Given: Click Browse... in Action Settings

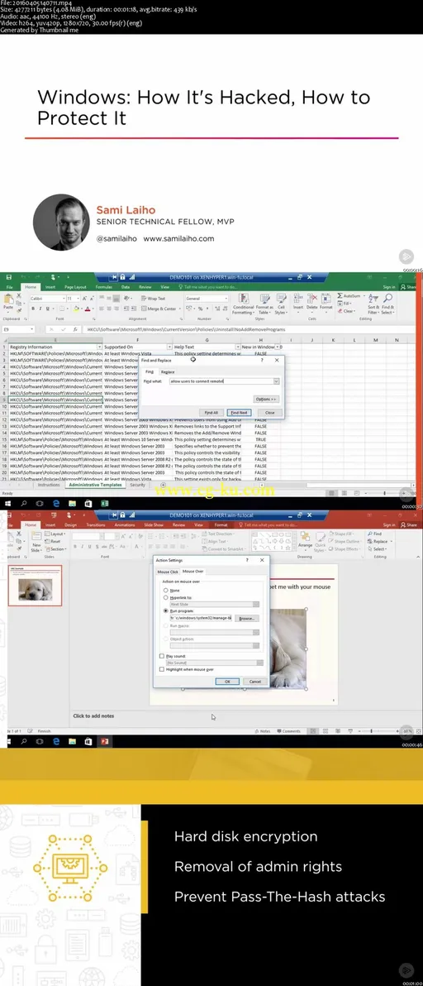Looking at the screenshot, I should 247,618.
